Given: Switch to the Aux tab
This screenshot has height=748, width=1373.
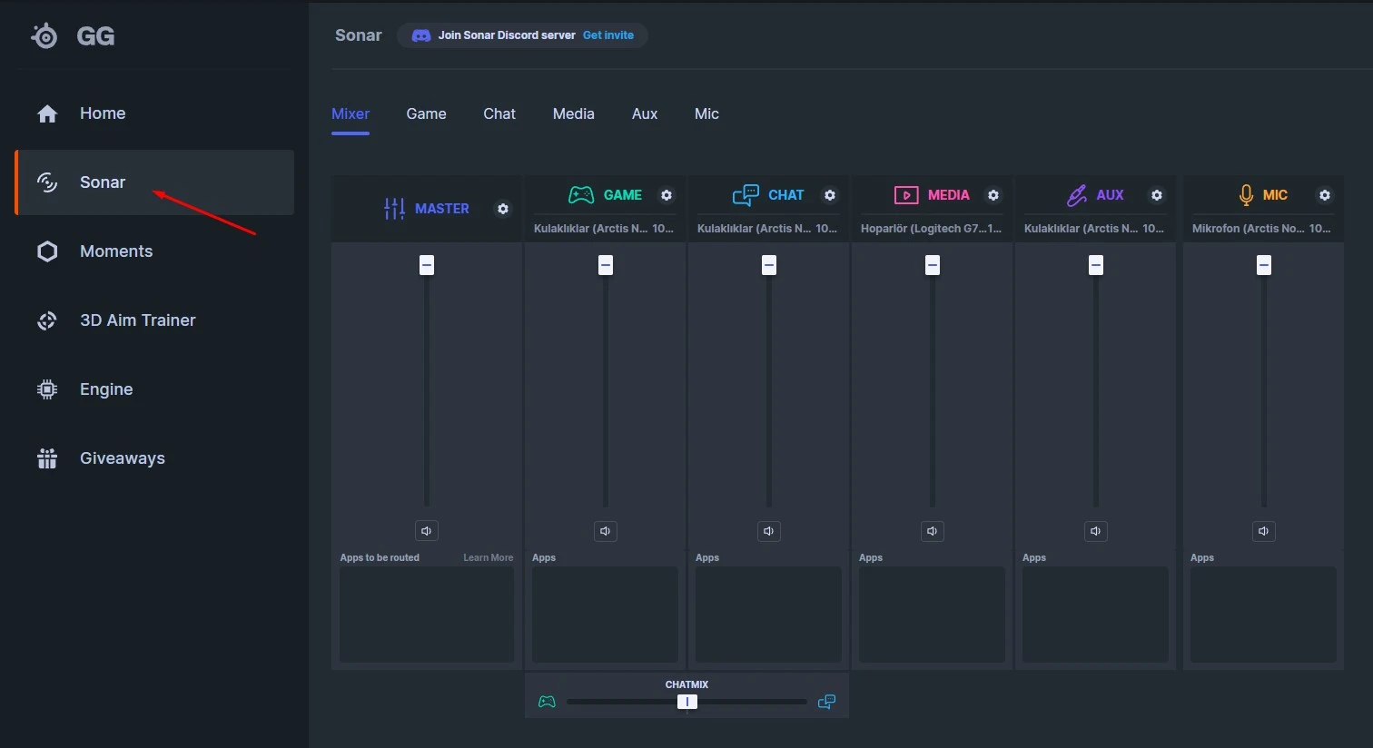Looking at the screenshot, I should 645,114.
